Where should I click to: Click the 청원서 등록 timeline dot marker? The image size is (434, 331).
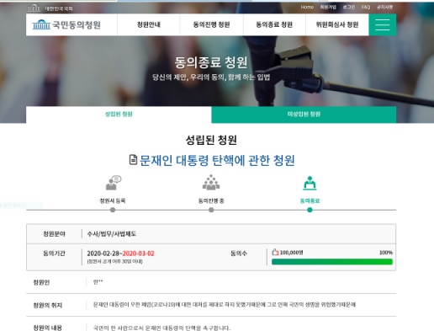click(x=113, y=210)
